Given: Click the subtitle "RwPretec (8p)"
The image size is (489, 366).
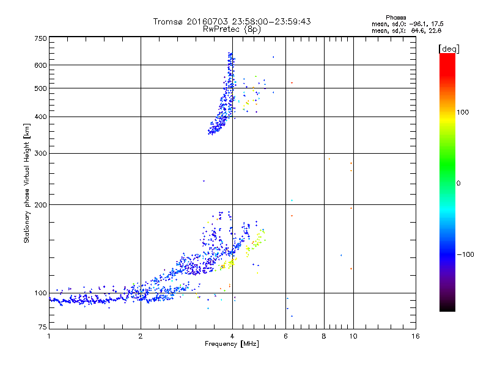Looking at the screenshot, I should tap(232, 29).
